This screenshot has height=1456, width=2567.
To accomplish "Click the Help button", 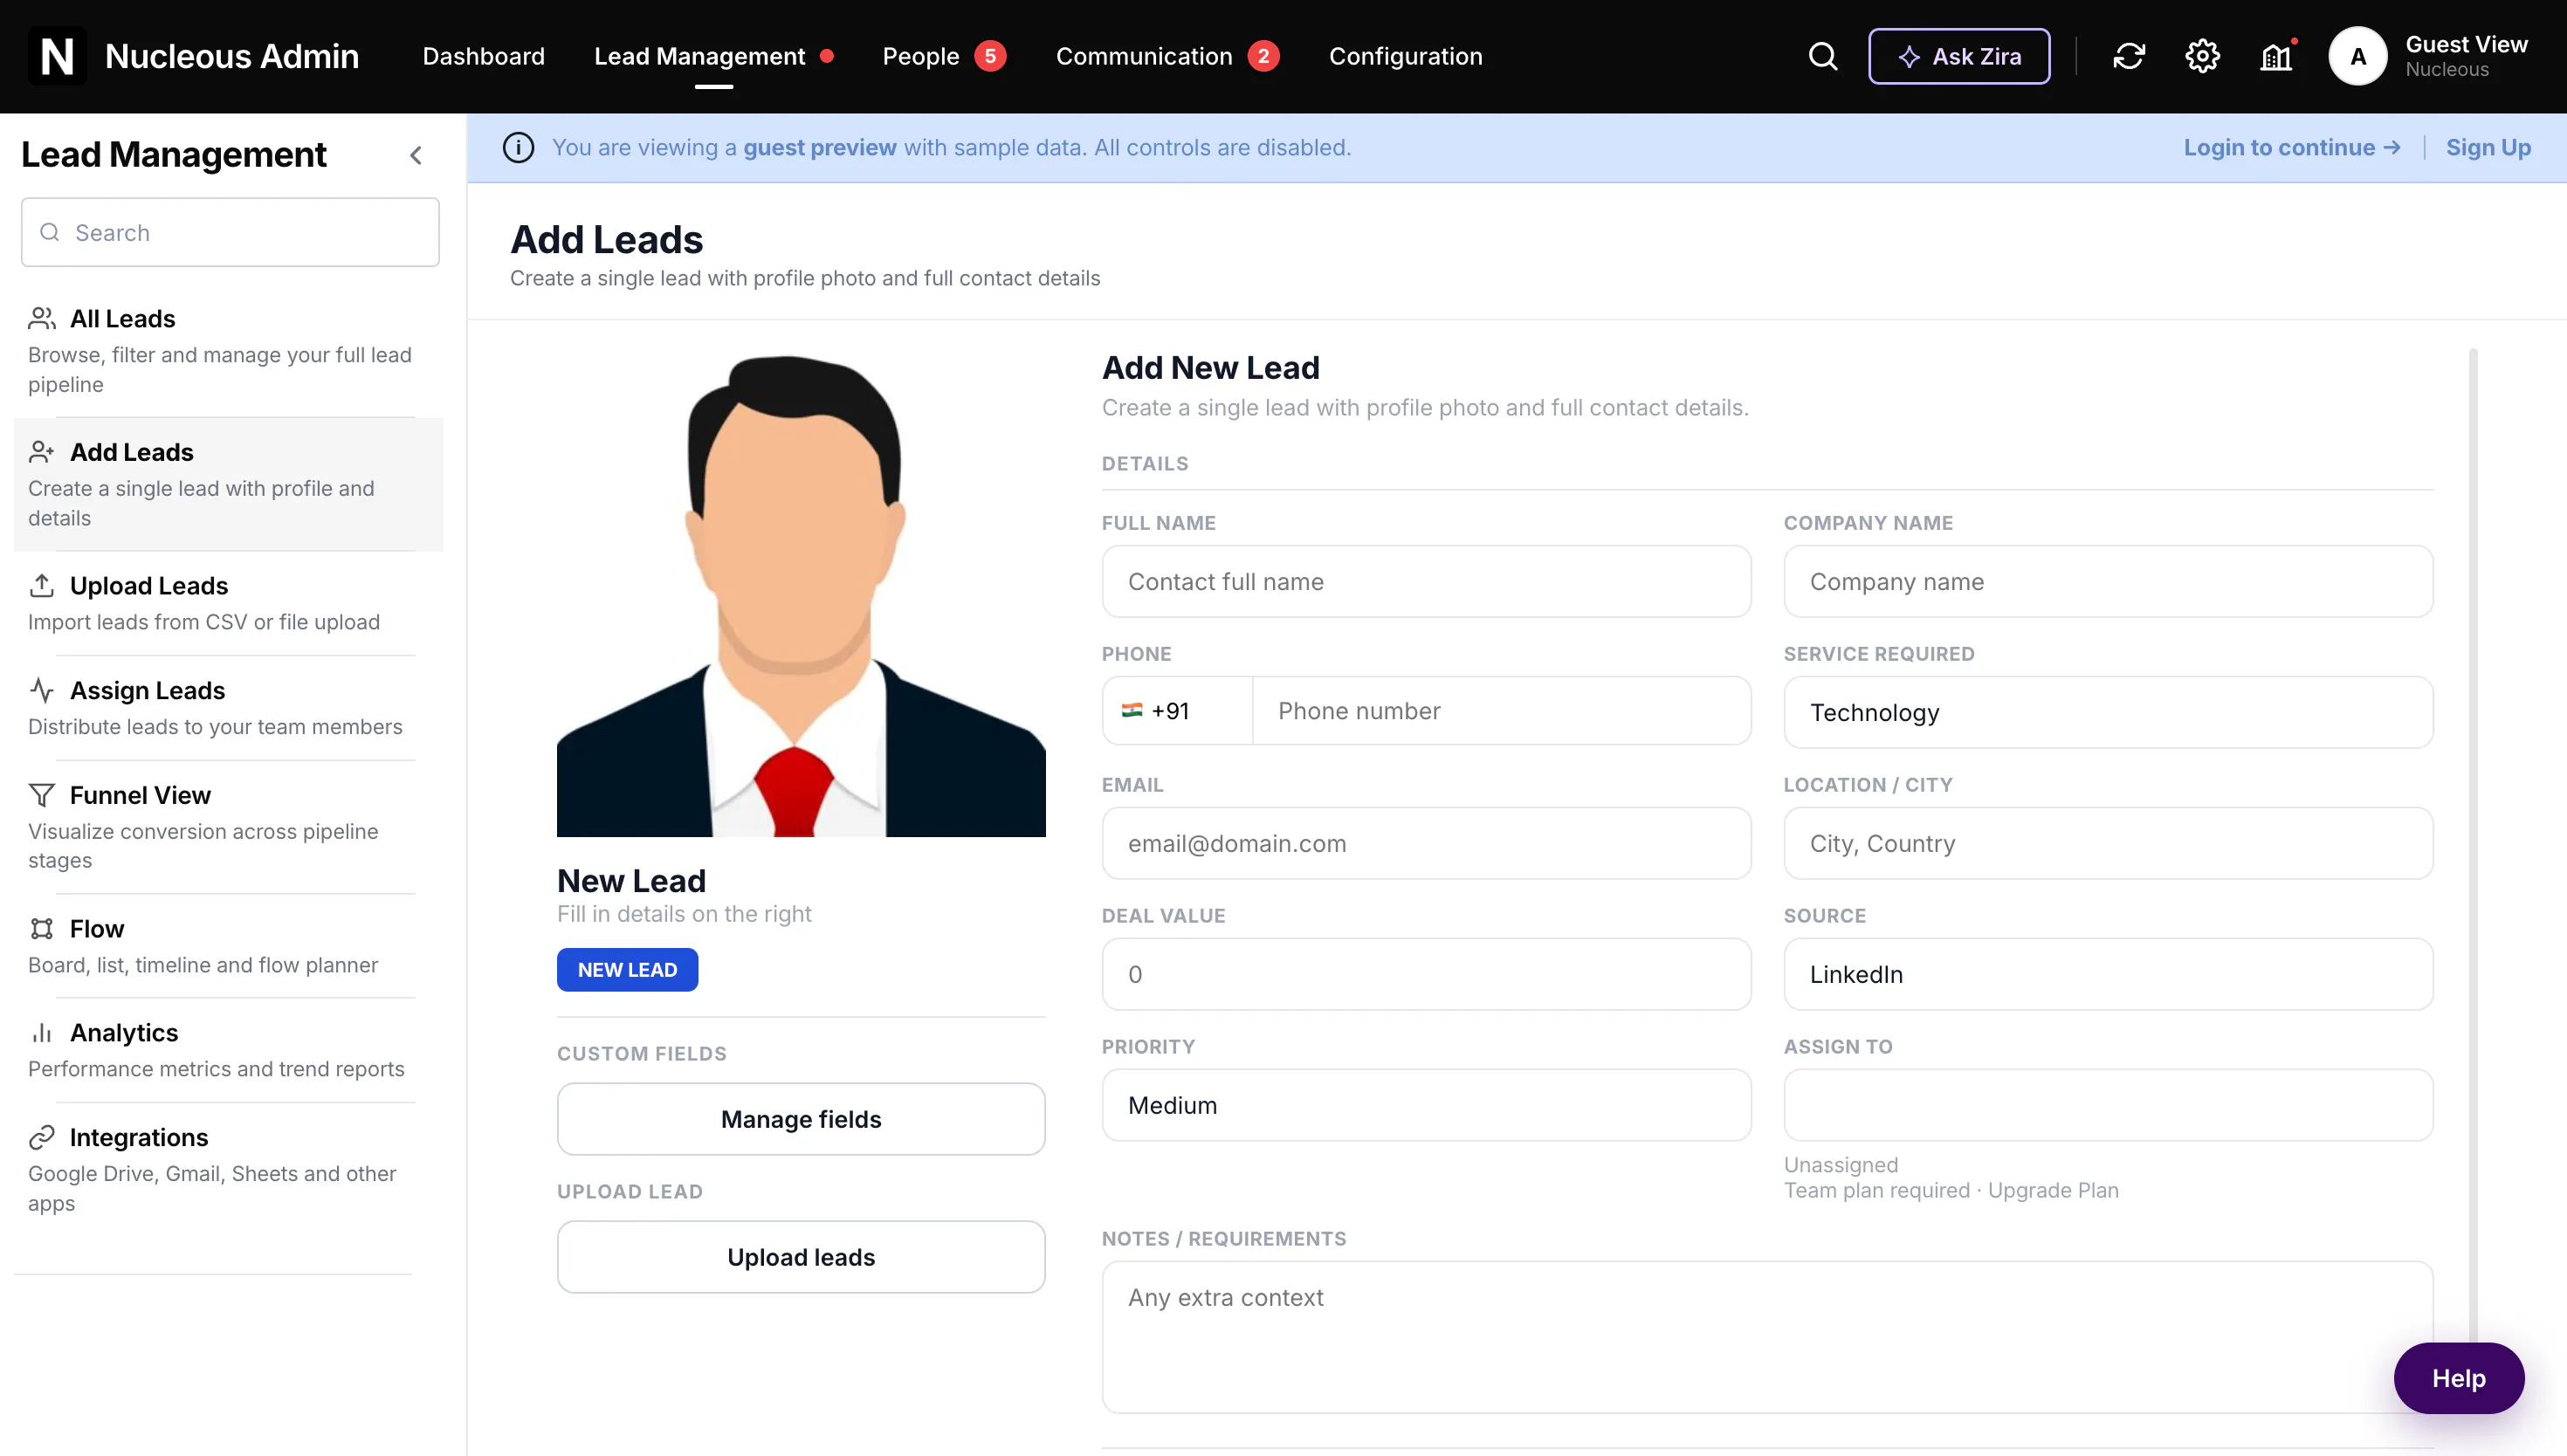I will click(x=2458, y=1378).
